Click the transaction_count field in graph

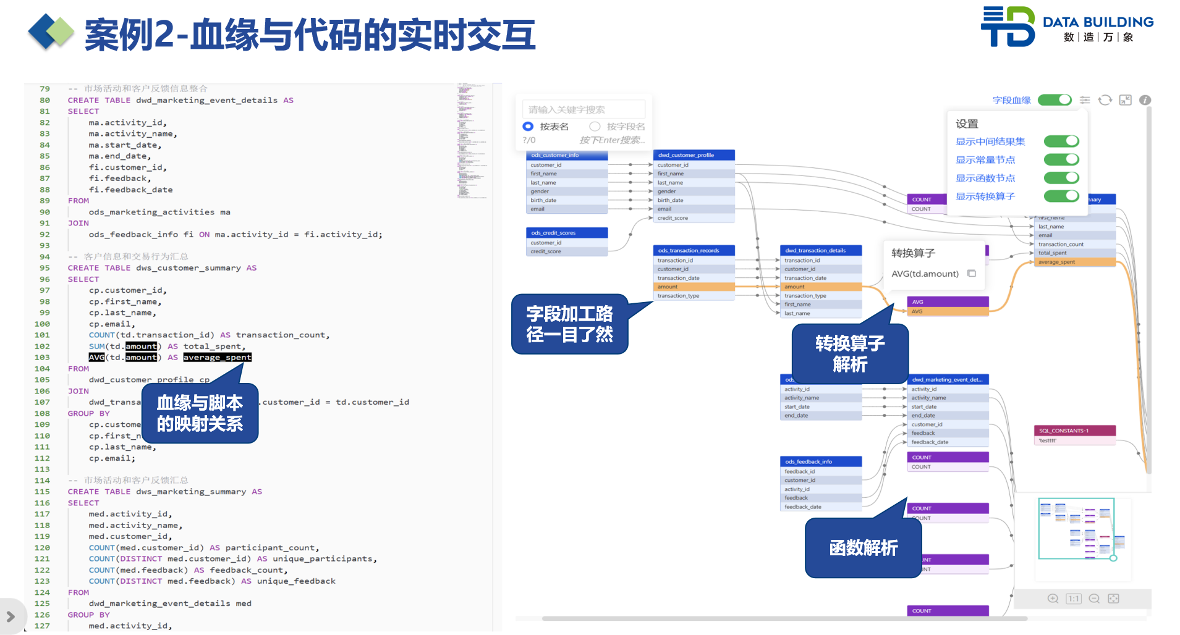[x=1075, y=244]
